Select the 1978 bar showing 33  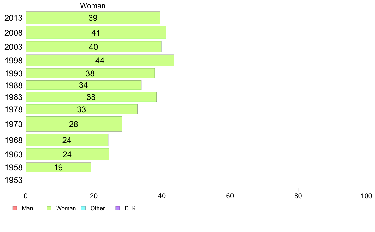click(x=81, y=109)
